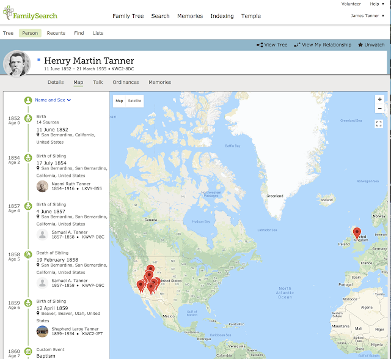Open Shepherd Leroy Tanner's photo thumbnail
This screenshot has width=391, height=359.
42,331
